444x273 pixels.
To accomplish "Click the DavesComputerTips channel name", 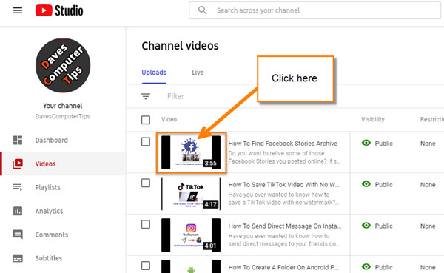I will pos(63,116).
